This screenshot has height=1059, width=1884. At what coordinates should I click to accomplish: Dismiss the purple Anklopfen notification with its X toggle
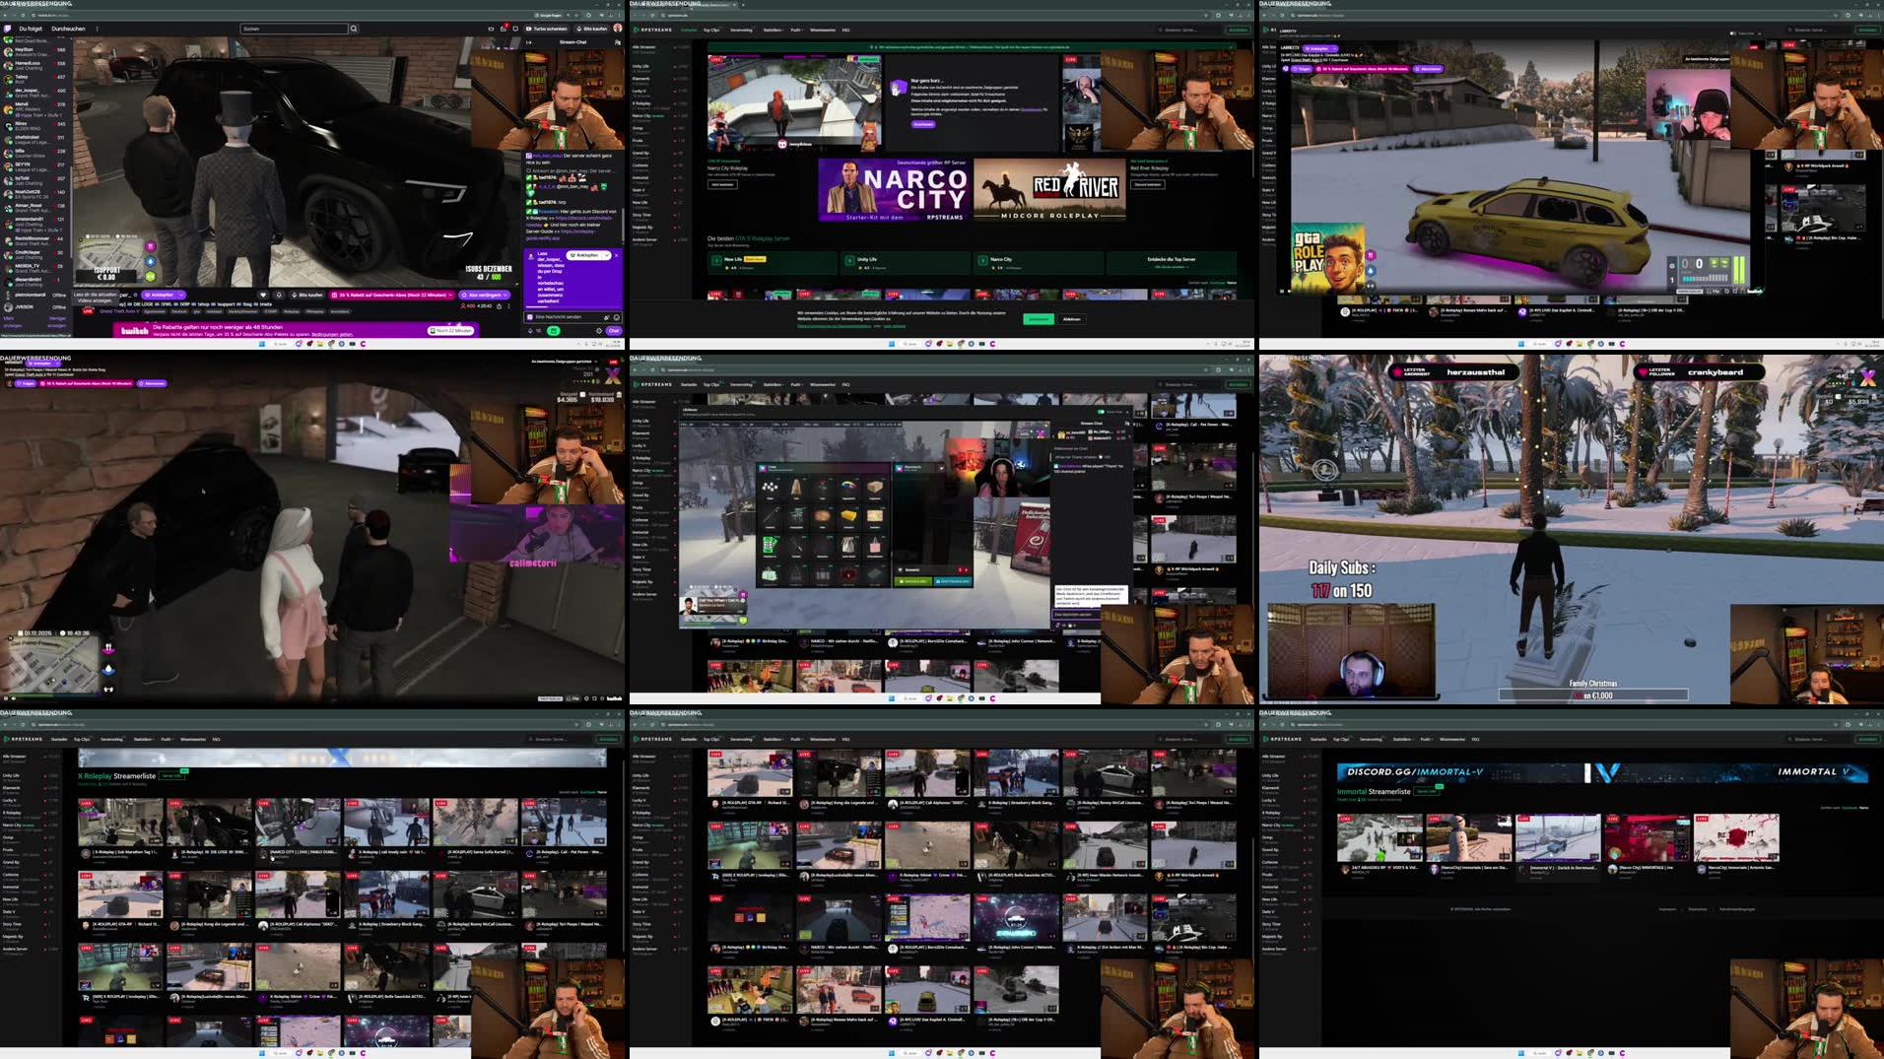[x=616, y=255]
